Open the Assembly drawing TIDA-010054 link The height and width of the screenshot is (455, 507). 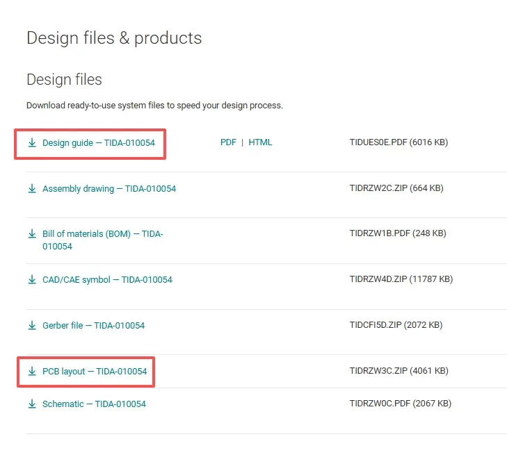pyautogui.click(x=109, y=188)
